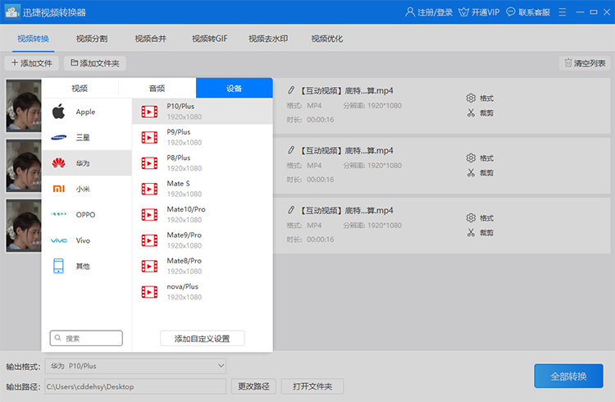615x402 pixels.
Task: Open the 视频 format tab in popup
Action: [x=80, y=89]
